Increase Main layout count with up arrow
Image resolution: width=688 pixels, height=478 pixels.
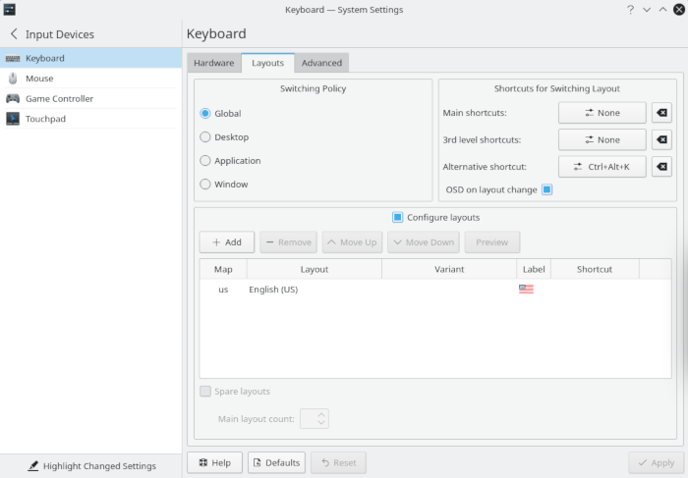321,414
